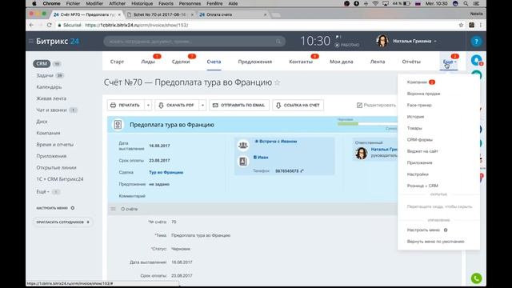
Task: Open the Отчёты tab
Action: point(411,62)
